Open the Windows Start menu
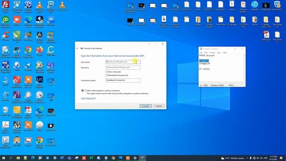Viewport: 286px width, 161px height. tap(4, 158)
